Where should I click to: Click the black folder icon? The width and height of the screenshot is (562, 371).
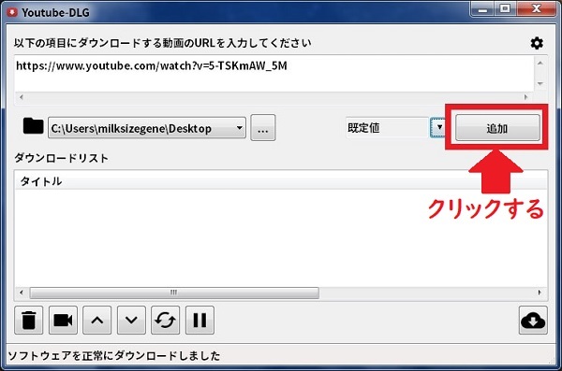point(33,126)
